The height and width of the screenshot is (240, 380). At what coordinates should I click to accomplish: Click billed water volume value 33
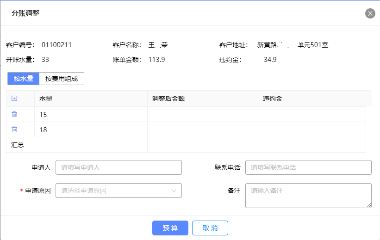coord(45,60)
